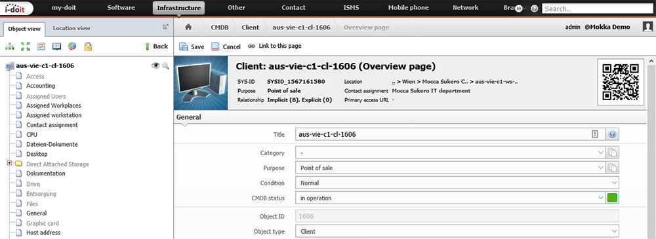This screenshot has width=656, height=239.
Task: Open the Software menu
Action: pyautogui.click(x=121, y=7)
